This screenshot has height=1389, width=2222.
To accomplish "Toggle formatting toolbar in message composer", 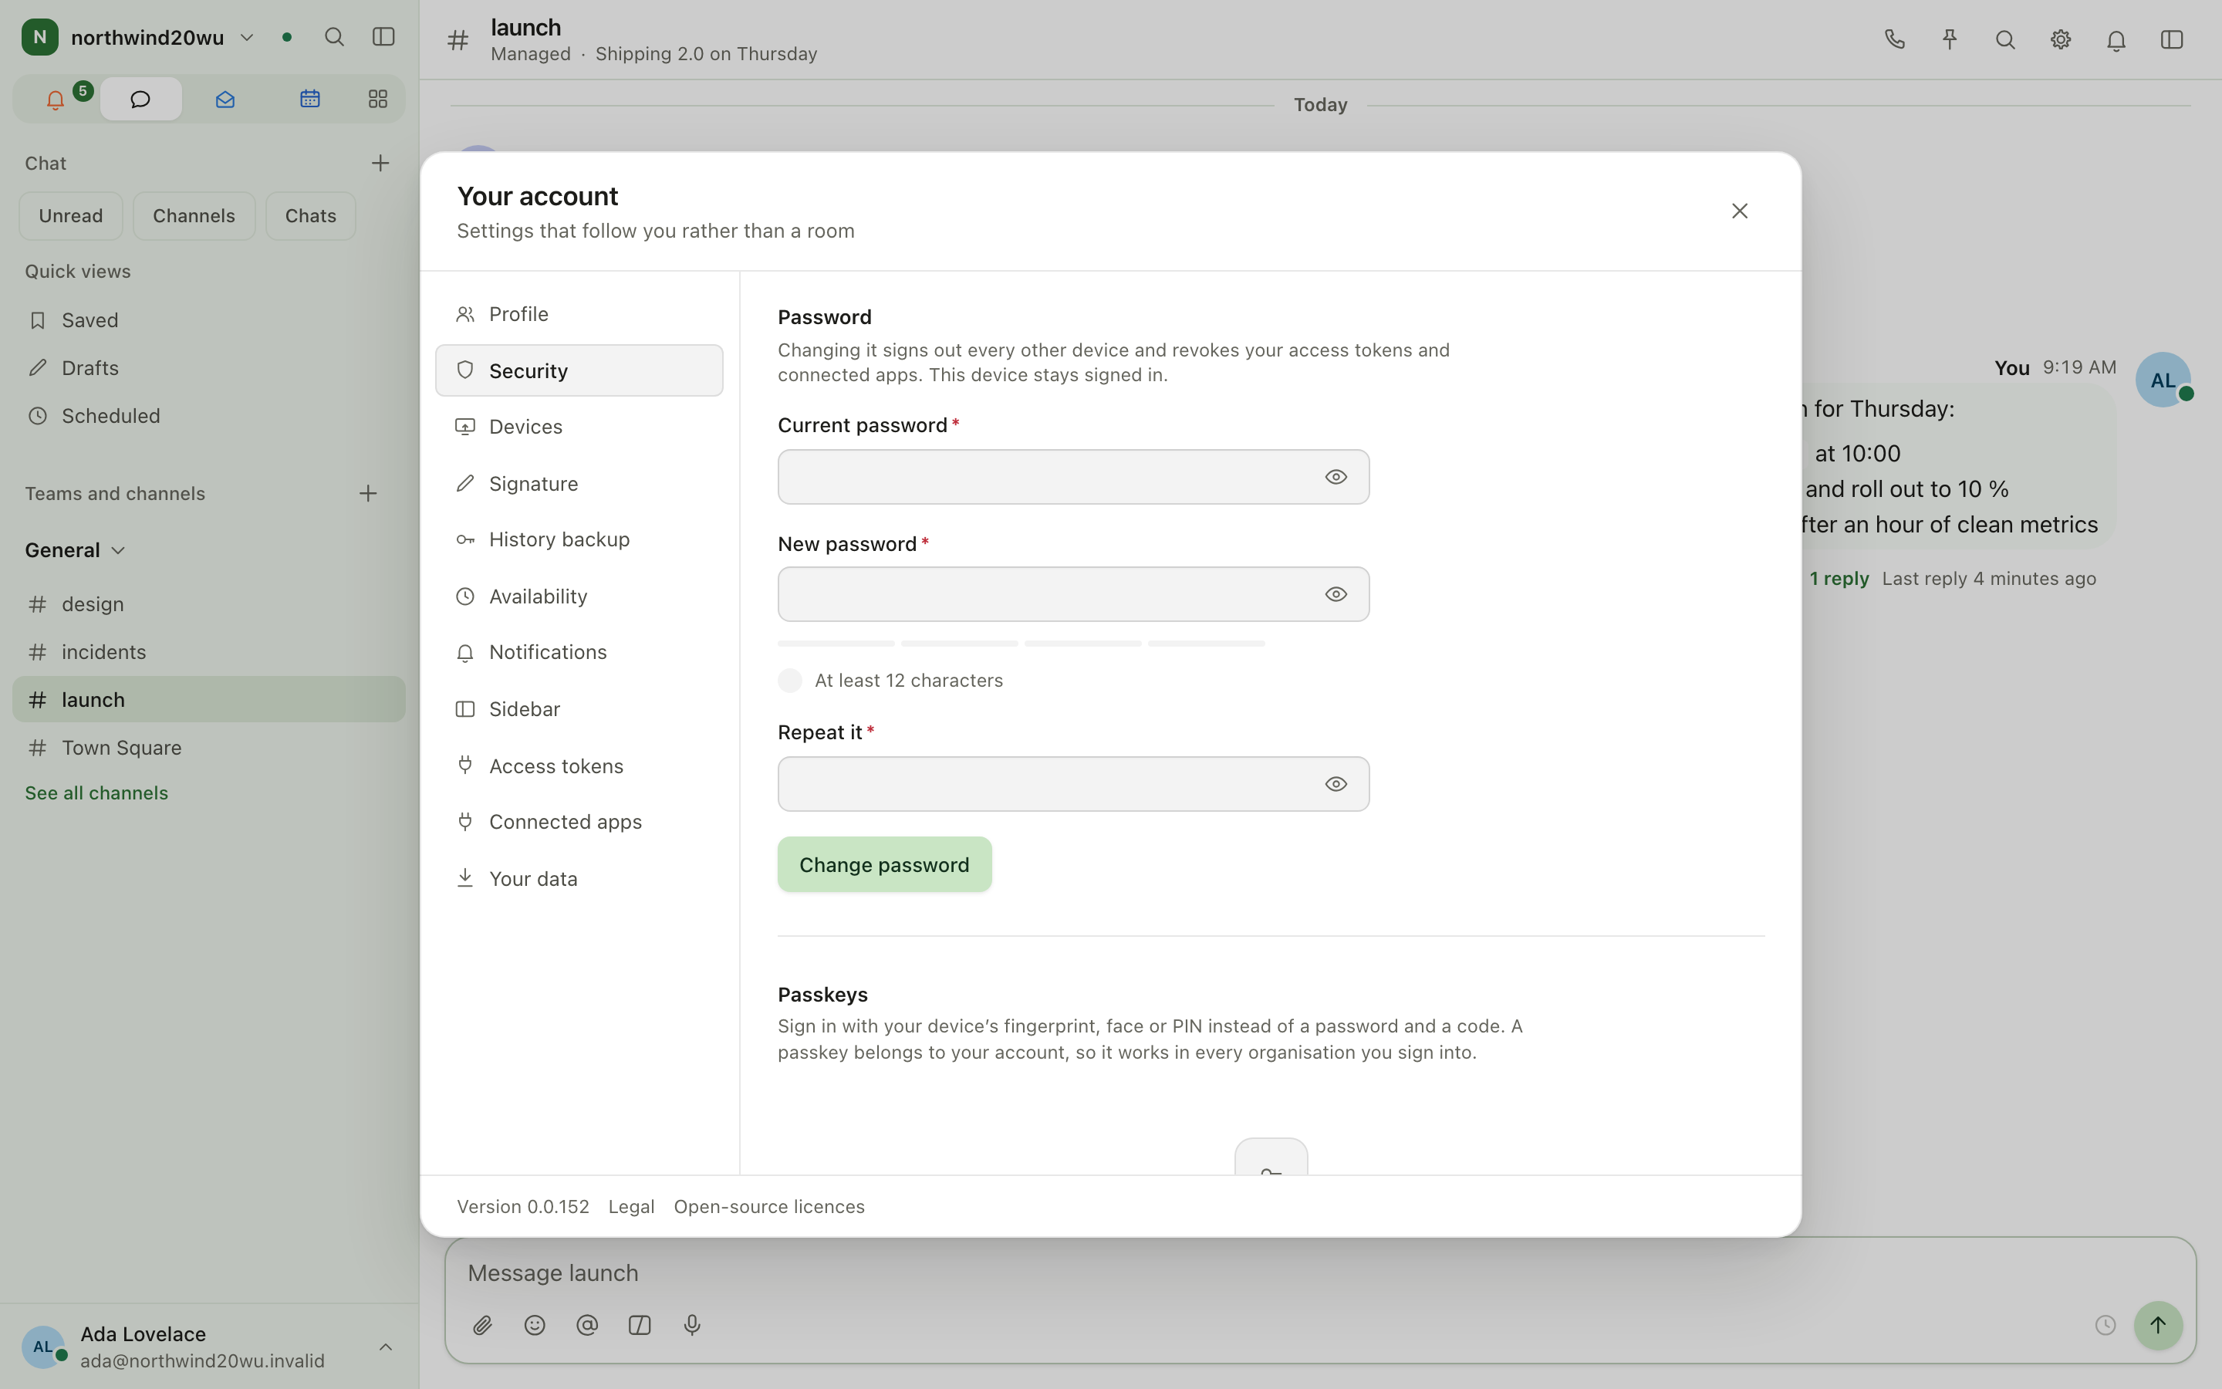I will 640,1325.
